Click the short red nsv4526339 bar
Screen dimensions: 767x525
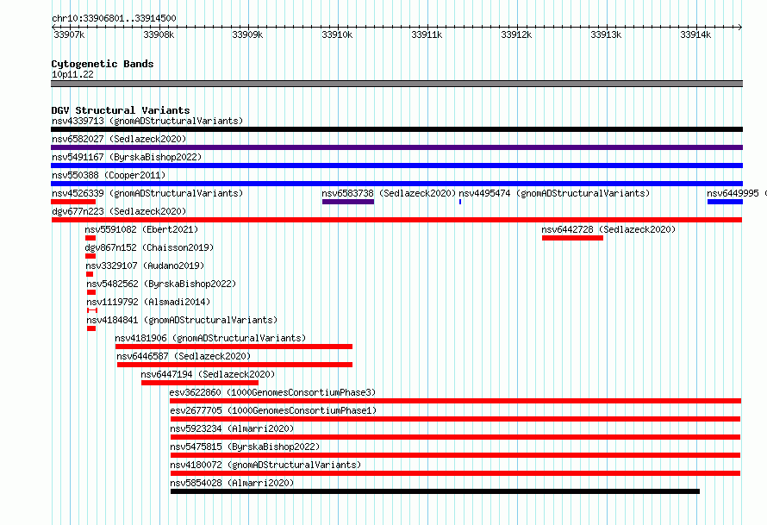pos(73,202)
